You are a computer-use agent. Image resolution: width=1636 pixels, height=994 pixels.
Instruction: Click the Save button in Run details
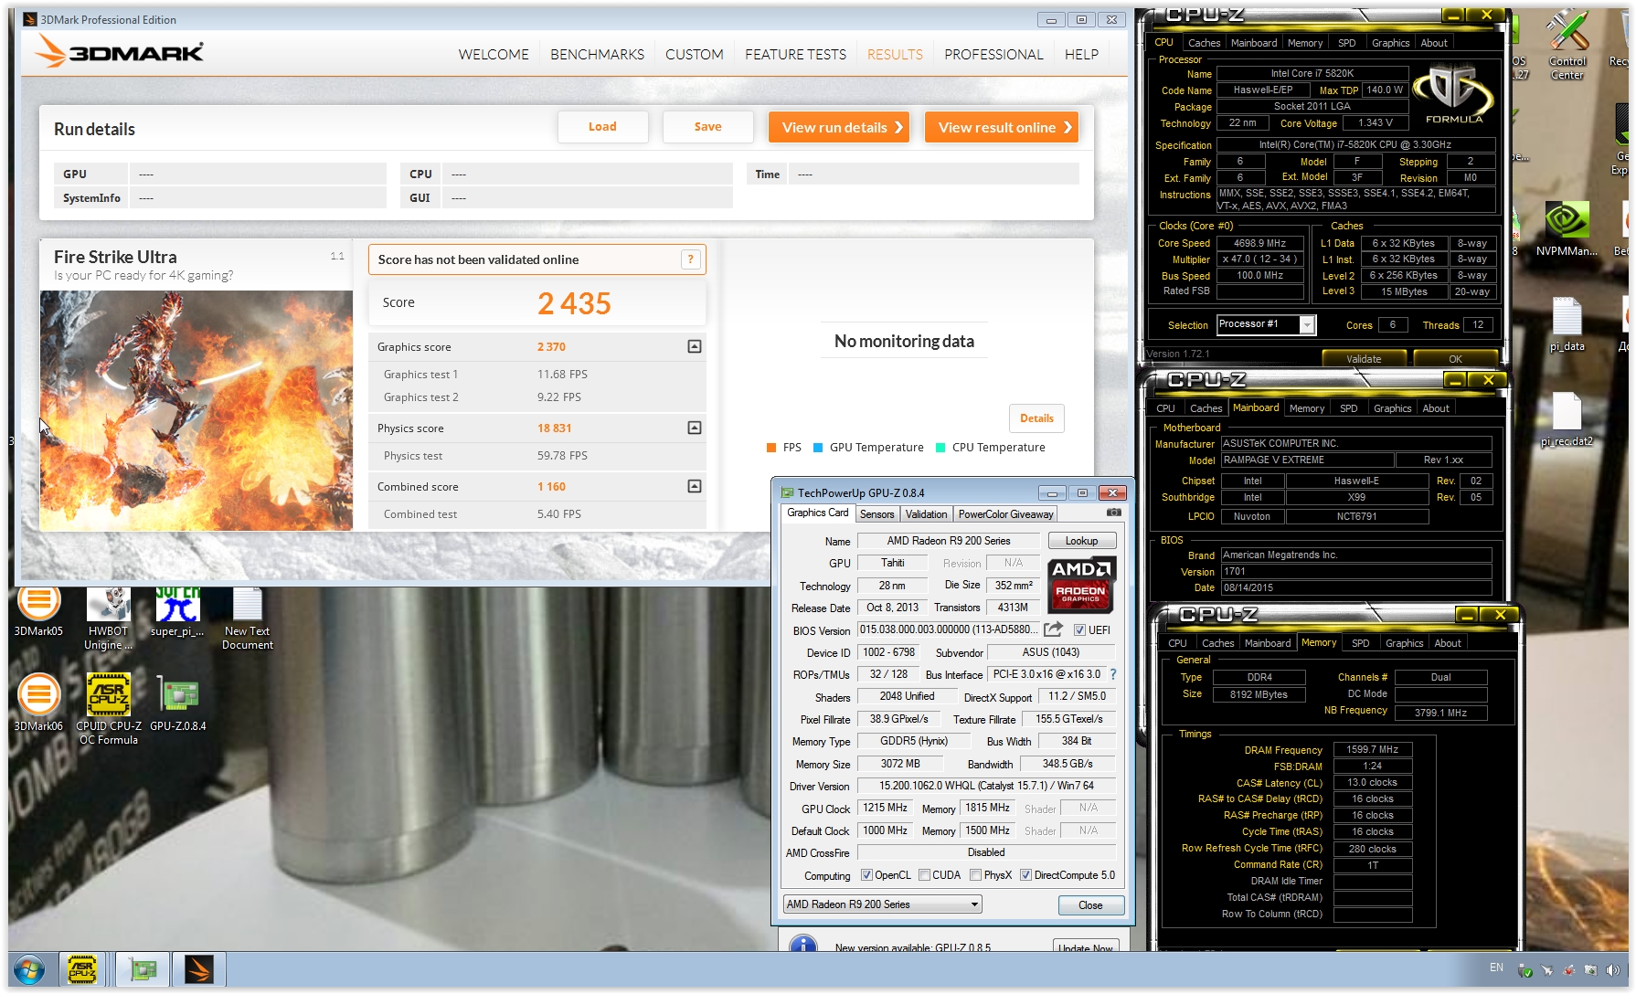[707, 127]
